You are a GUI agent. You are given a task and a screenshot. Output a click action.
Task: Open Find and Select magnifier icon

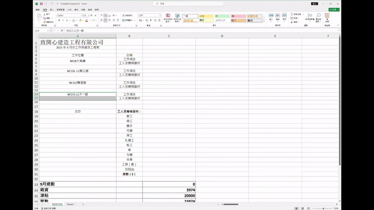coord(318,16)
